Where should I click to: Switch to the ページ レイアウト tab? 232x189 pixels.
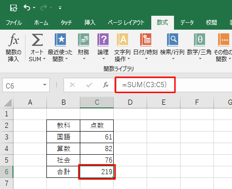[x=126, y=23]
